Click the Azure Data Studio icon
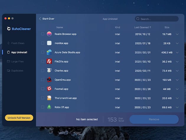The height and width of the screenshot is (140, 186). (49, 52)
